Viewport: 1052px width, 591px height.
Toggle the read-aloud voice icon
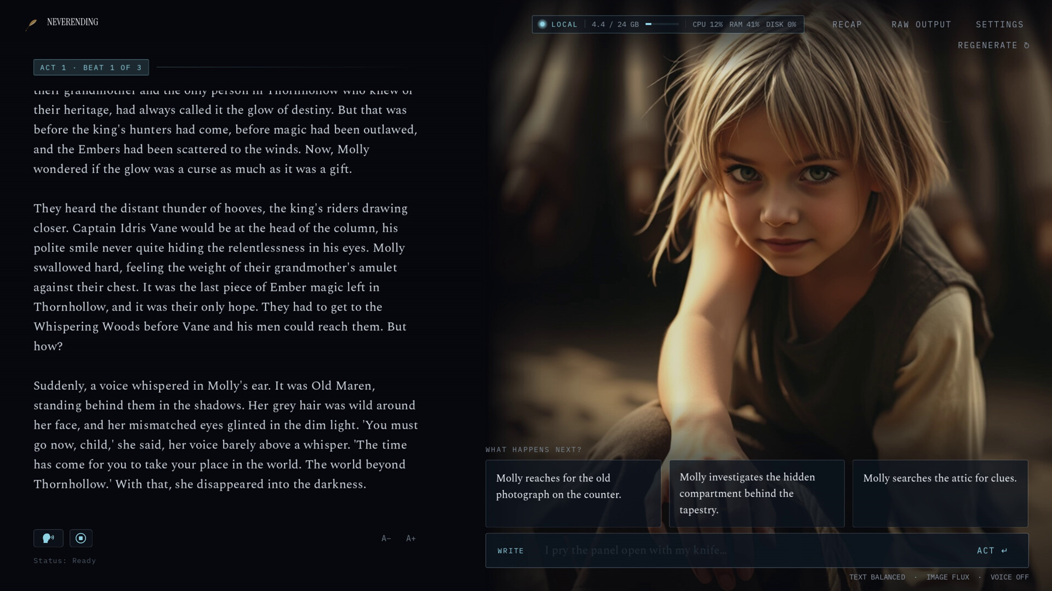(x=48, y=538)
